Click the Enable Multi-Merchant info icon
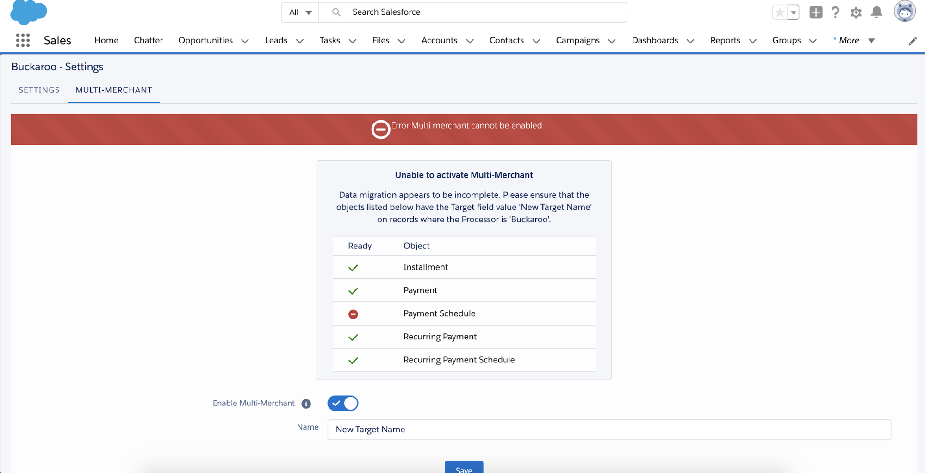Viewport: 925px width, 473px height. 306,404
